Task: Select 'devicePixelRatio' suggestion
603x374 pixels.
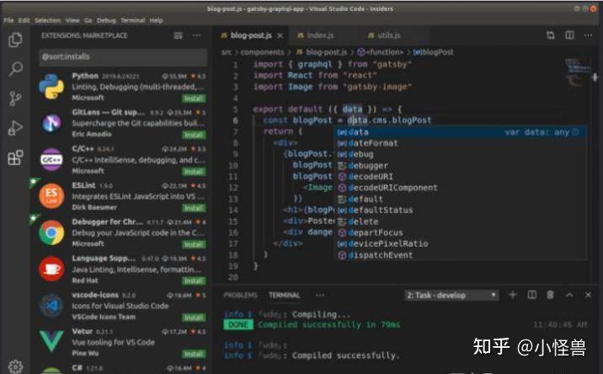Action: tap(461, 243)
